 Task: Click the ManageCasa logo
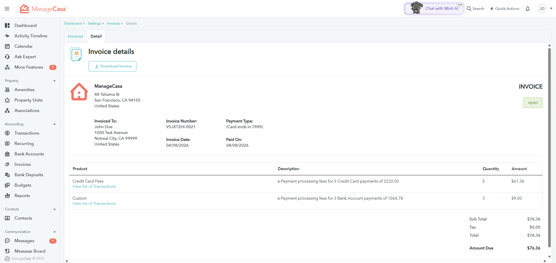43,9
